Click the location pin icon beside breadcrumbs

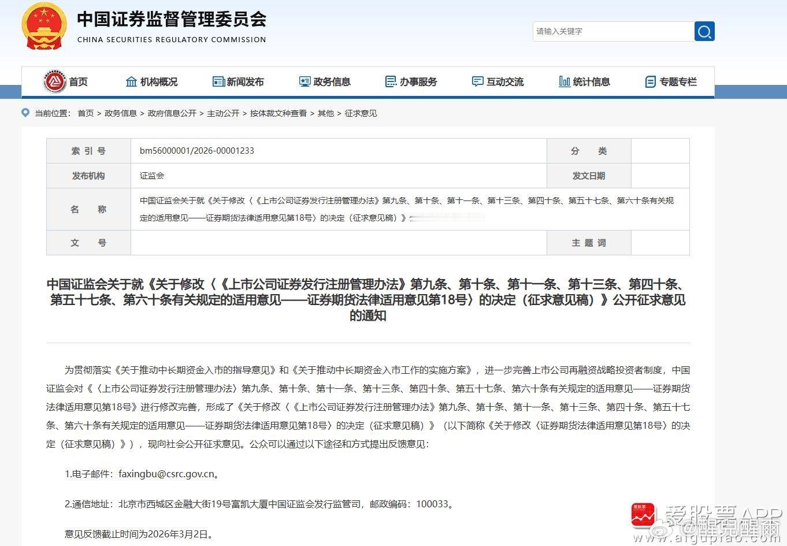[x=25, y=113]
